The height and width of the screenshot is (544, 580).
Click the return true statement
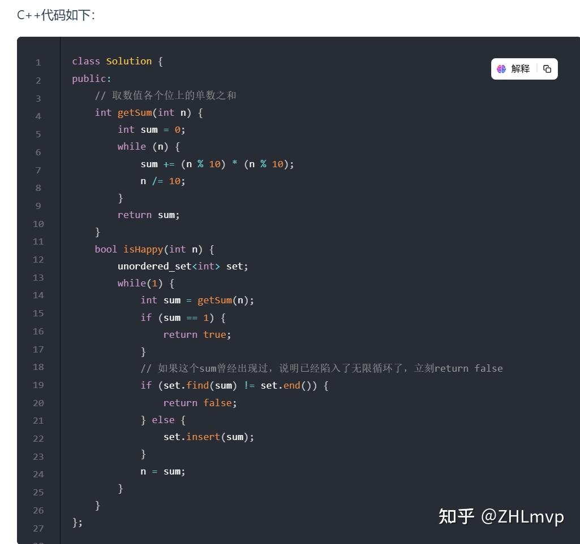[196, 334]
